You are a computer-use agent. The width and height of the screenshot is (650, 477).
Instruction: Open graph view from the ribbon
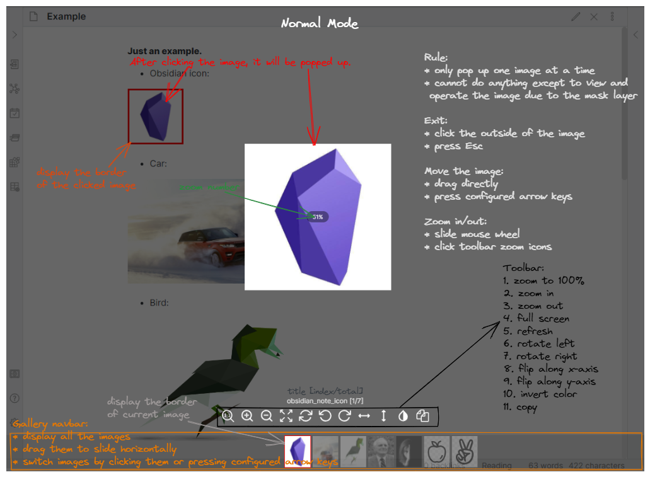click(15, 89)
